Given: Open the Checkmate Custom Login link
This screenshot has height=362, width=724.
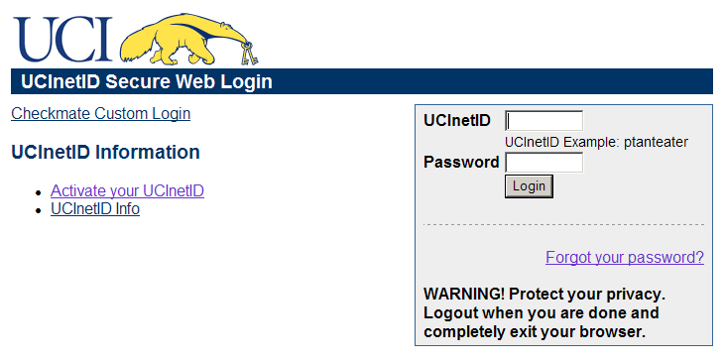Looking at the screenshot, I should pyautogui.click(x=100, y=114).
